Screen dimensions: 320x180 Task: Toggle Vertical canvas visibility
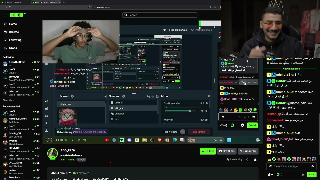coord(192,30)
